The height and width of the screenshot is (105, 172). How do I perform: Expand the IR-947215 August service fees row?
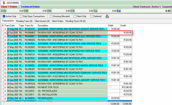click(5, 29)
